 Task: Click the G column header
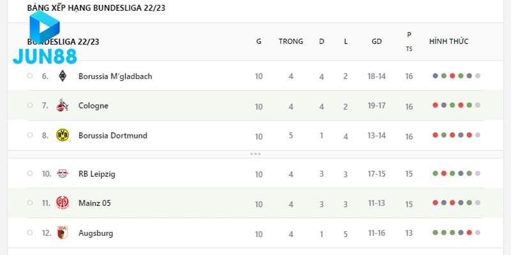(x=259, y=41)
